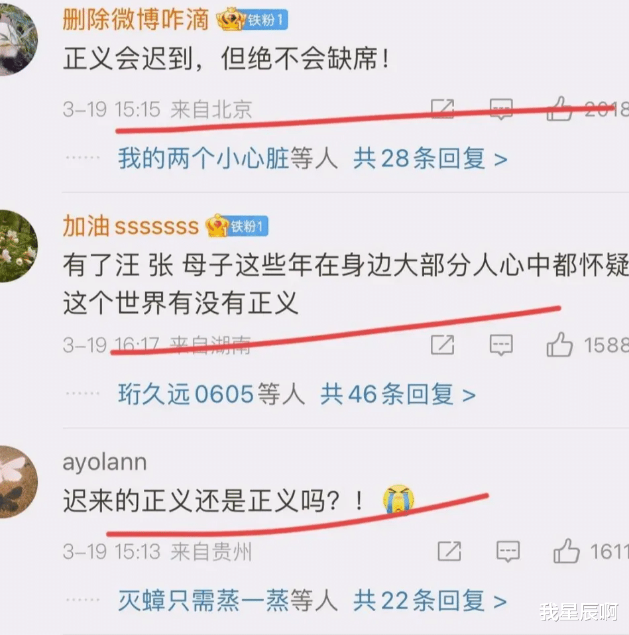This screenshot has width=629, height=635.
Task: Like ayolann's comment
Action: [x=566, y=551]
